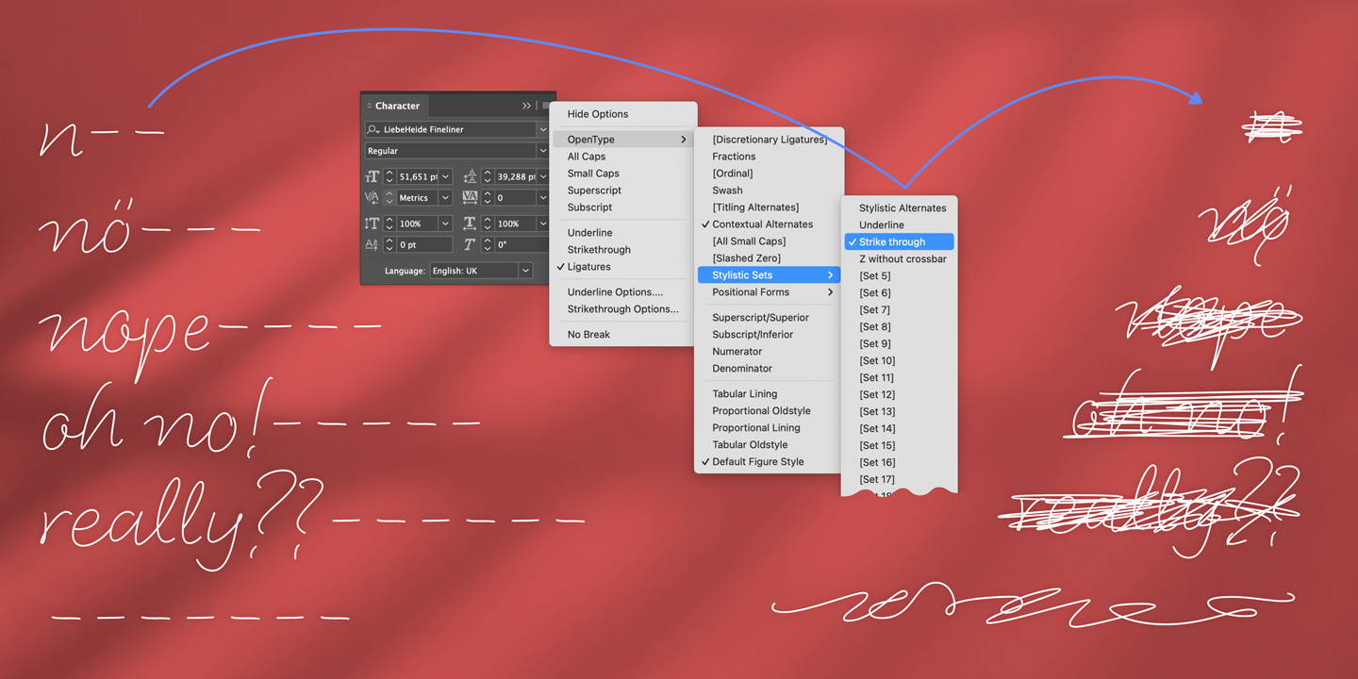Open the Language English: UK dropdown
Screen dimensions: 1358x679
[525, 271]
